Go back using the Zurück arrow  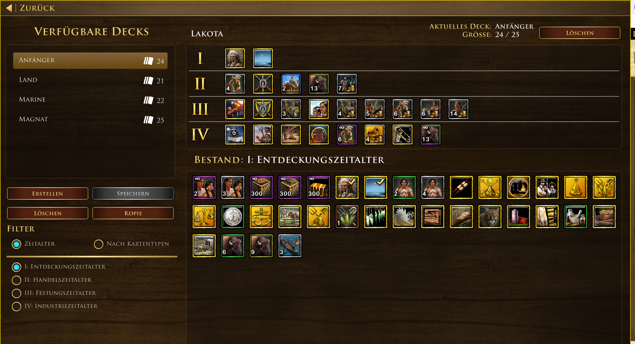tap(9, 8)
